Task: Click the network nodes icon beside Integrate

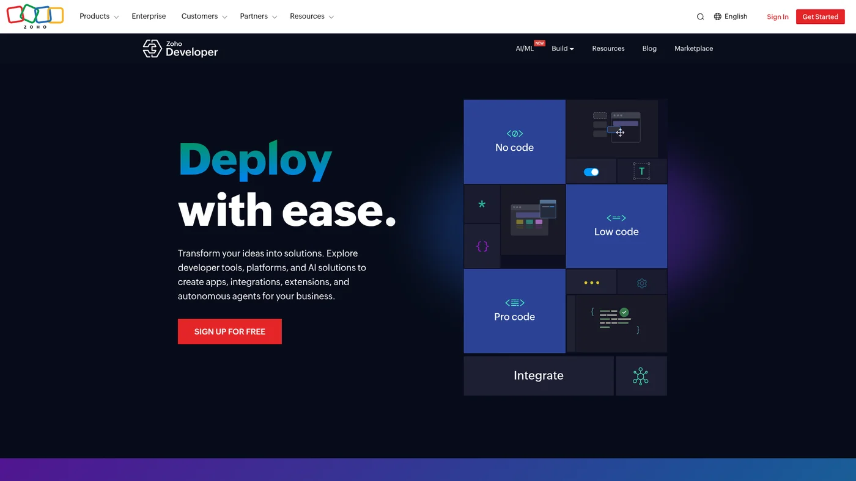Action: (641, 376)
